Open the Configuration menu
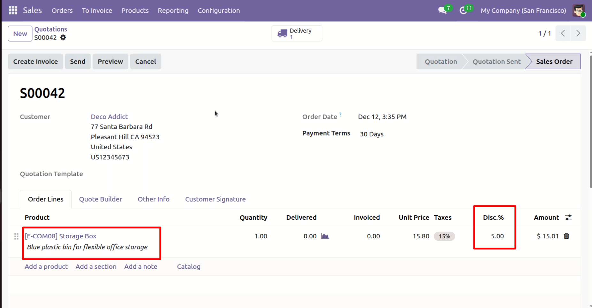 point(218,11)
